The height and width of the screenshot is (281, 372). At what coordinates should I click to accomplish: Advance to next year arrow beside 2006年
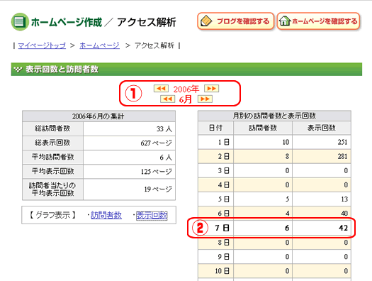click(x=211, y=89)
